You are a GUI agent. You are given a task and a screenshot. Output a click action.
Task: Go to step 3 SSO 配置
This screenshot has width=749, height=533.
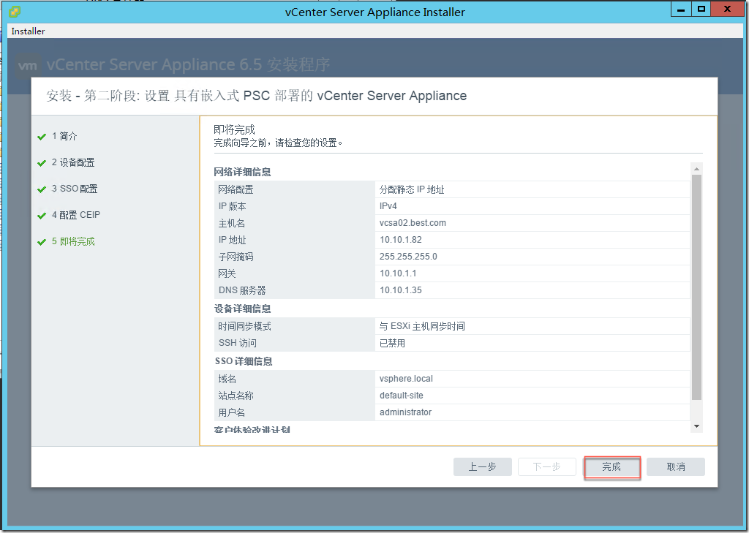pos(75,189)
